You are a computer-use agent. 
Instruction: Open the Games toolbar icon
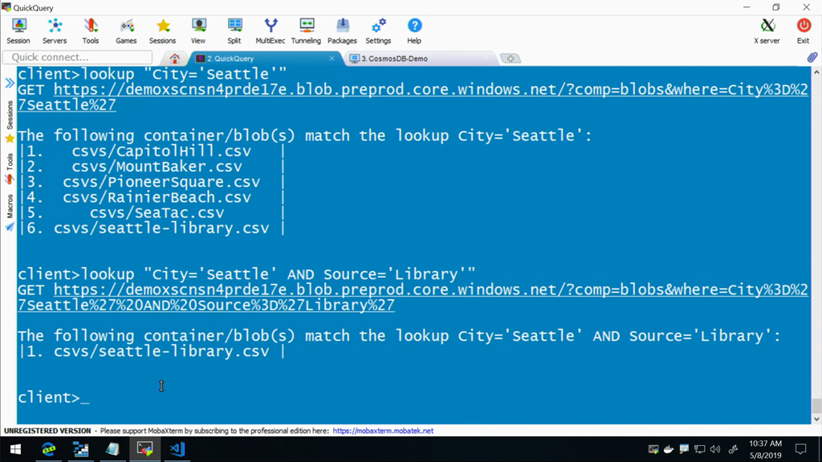(126, 31)
